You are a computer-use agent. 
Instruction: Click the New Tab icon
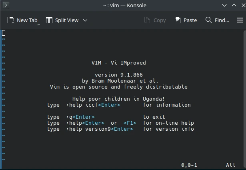pyautogui.click(x=10, y=20)
